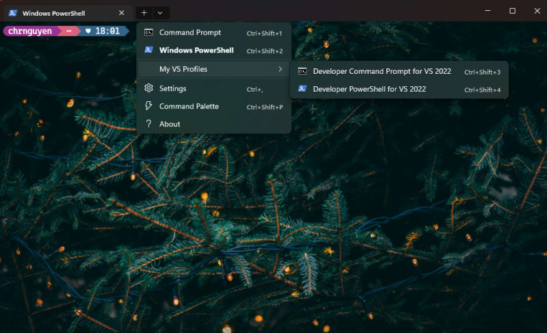Launch Developer PowerShell for VS 2022 profile
The image size is (547, 333).
tap(369, 89)
